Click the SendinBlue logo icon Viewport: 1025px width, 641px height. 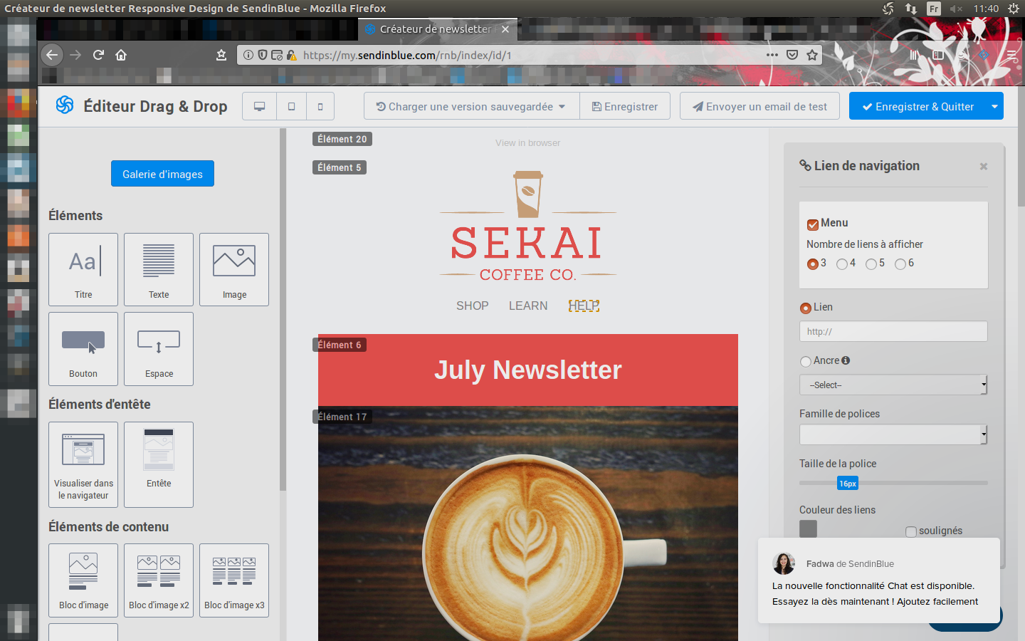[x=65, y=105]
